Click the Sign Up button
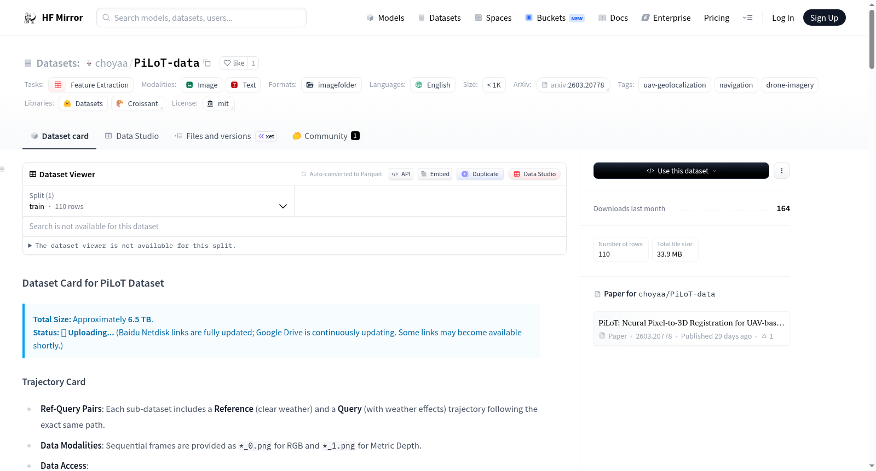This screenshot has height=471, width=876. [824, 18]
